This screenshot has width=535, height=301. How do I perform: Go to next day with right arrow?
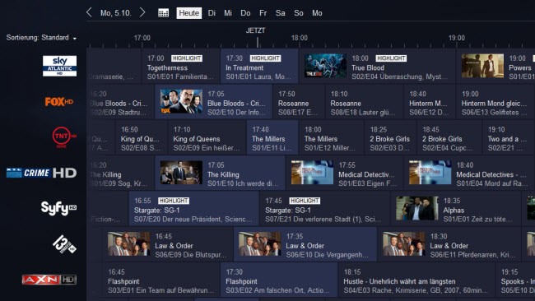click(142, 12)
